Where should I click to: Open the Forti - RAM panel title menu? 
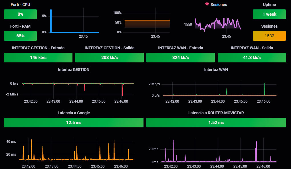(20, 26)
